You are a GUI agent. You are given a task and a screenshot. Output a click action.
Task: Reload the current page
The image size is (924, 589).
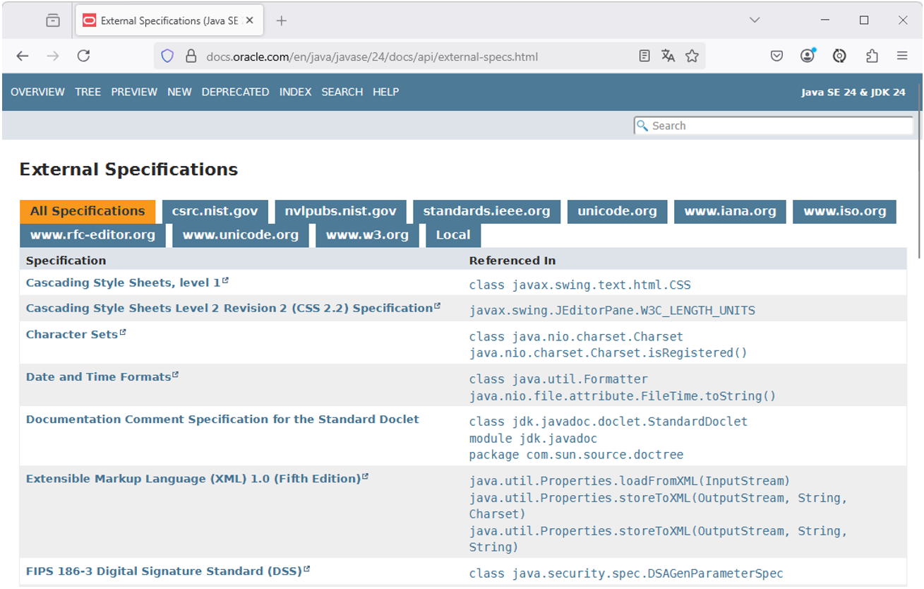[83, 56]
